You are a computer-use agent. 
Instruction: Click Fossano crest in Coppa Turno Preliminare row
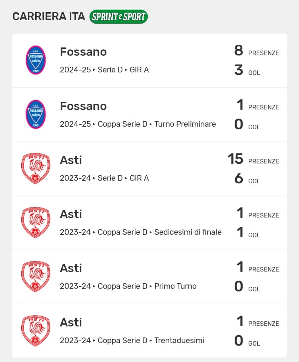pyautogui.click(x=36, y=114)
